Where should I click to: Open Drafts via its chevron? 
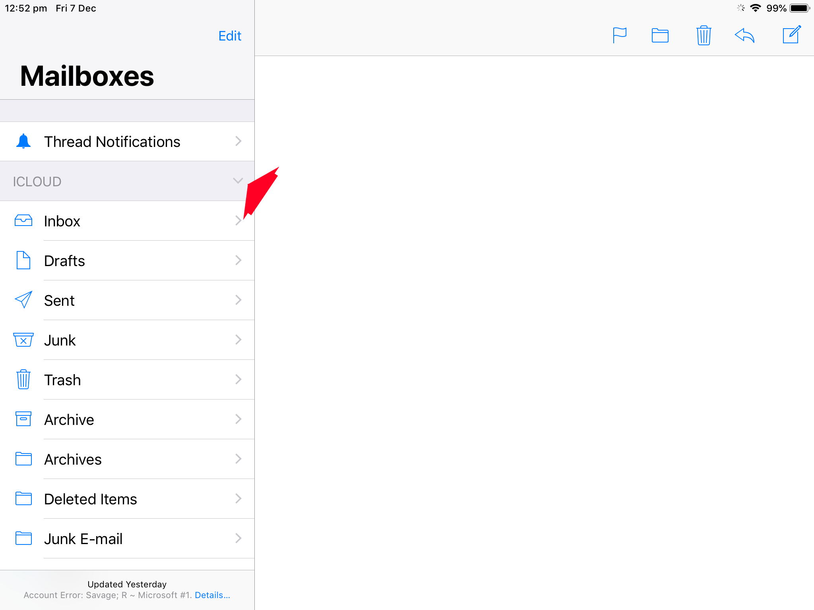tap(238, 260)
